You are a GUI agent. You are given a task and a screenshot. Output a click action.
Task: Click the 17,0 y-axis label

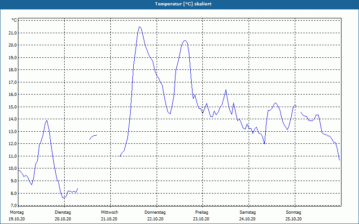pyautogui.click(x=13, y=82)
